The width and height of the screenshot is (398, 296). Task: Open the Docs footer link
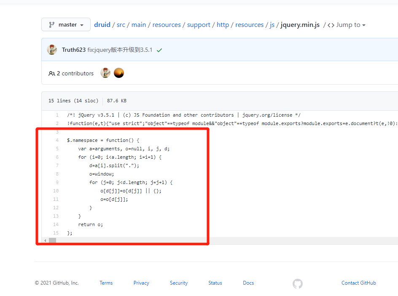pyautogui.click(x=248, y=283)
